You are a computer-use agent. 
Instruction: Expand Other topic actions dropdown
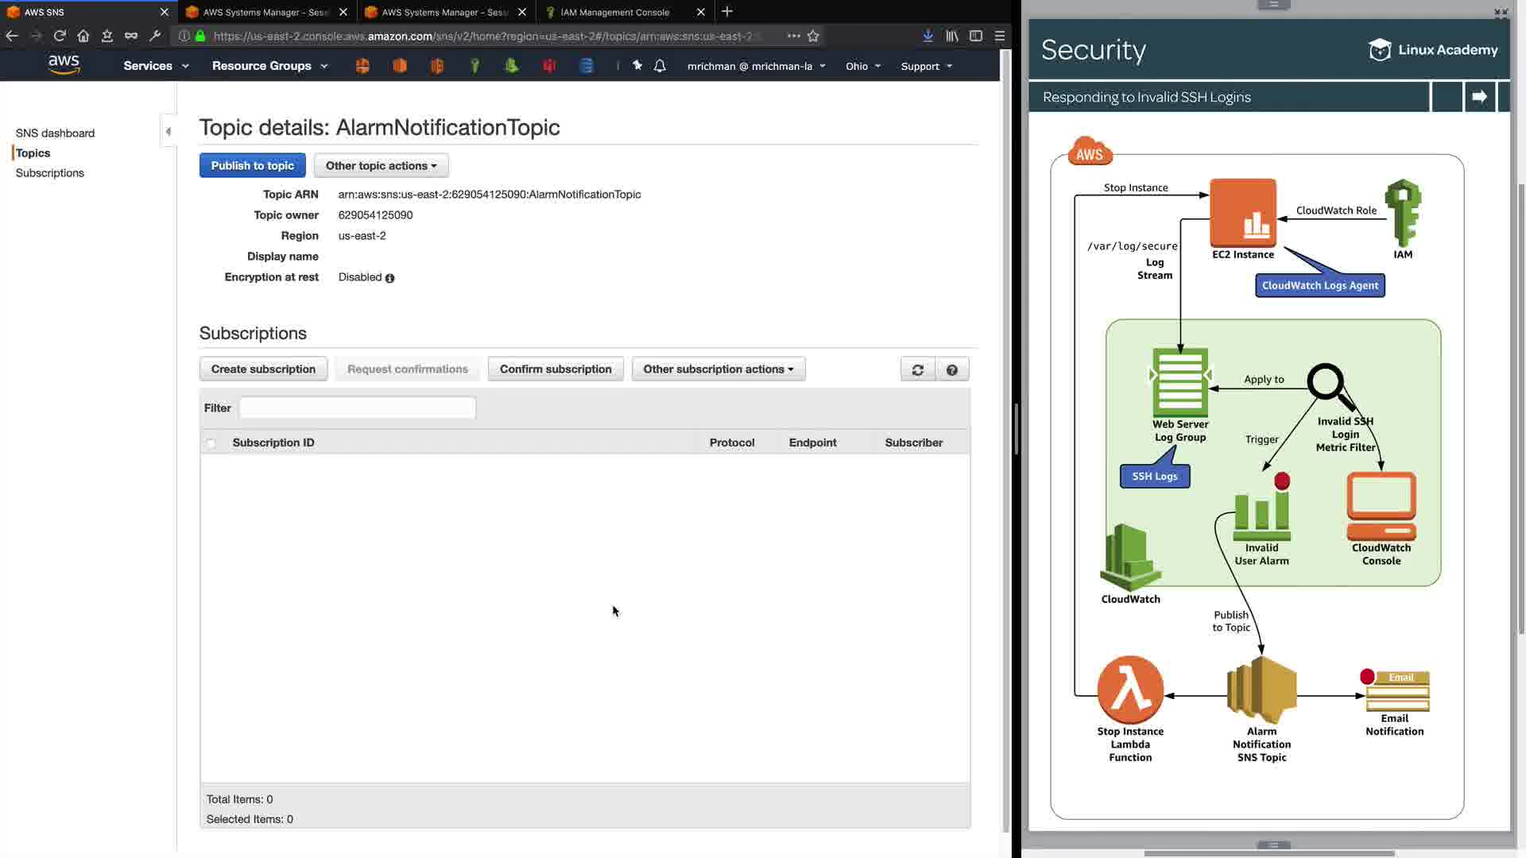pos(381,165)
